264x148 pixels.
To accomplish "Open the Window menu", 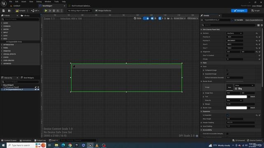I will pyautogui.click(x=48, y=2).
